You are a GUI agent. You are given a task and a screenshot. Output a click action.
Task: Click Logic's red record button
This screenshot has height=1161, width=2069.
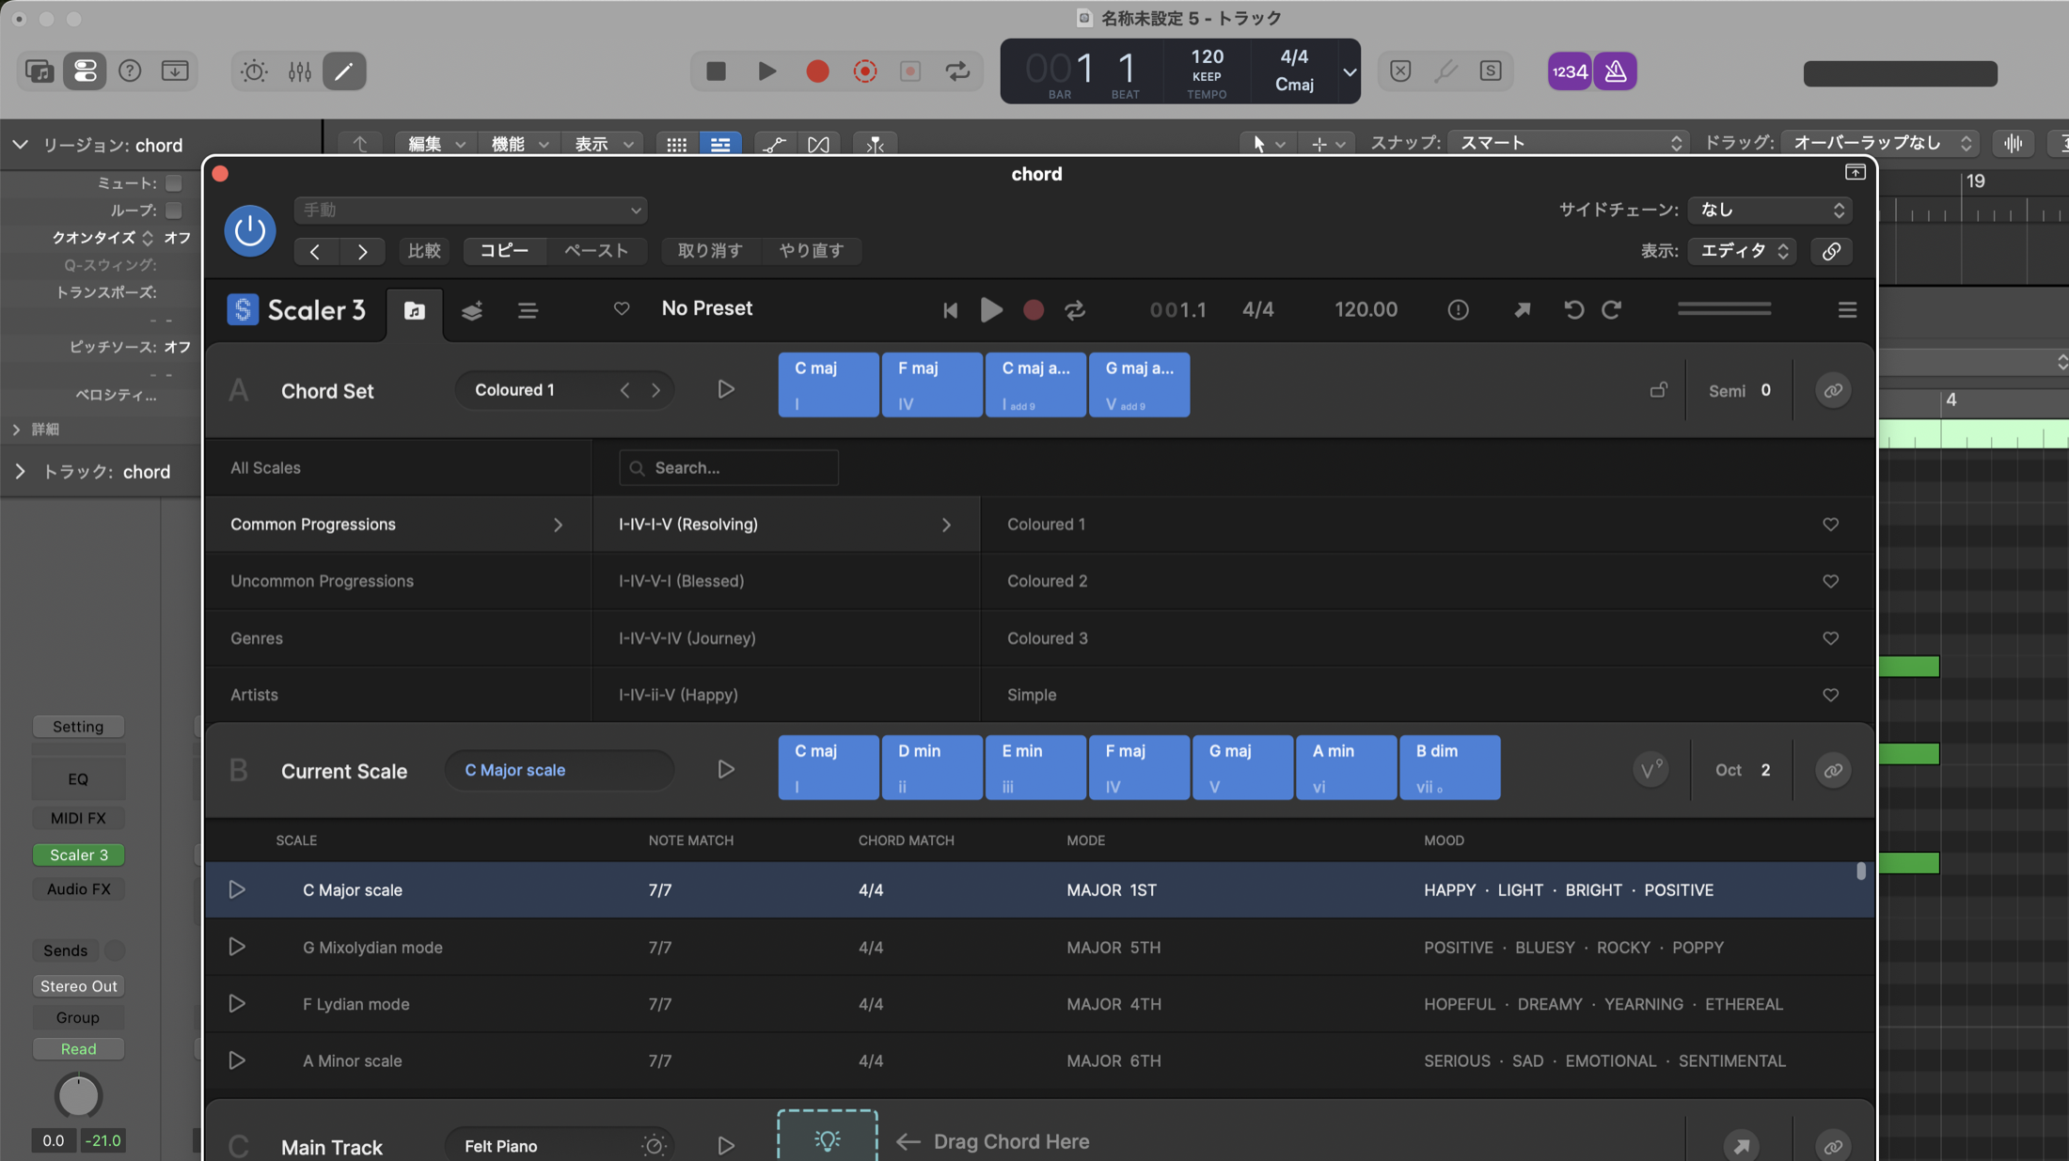[817, 71]
